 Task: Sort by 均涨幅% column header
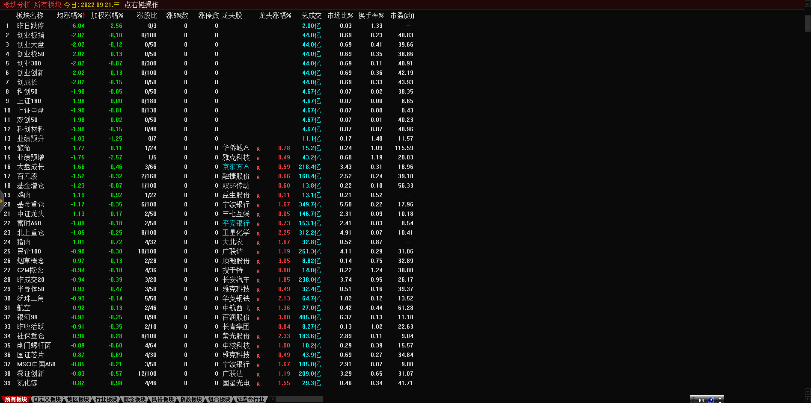[71, 15]
